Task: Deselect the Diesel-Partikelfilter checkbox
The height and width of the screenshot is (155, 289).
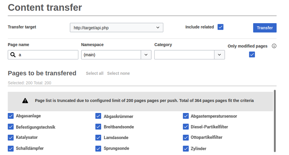Action: pyautogui.click(x=186, y=127)
